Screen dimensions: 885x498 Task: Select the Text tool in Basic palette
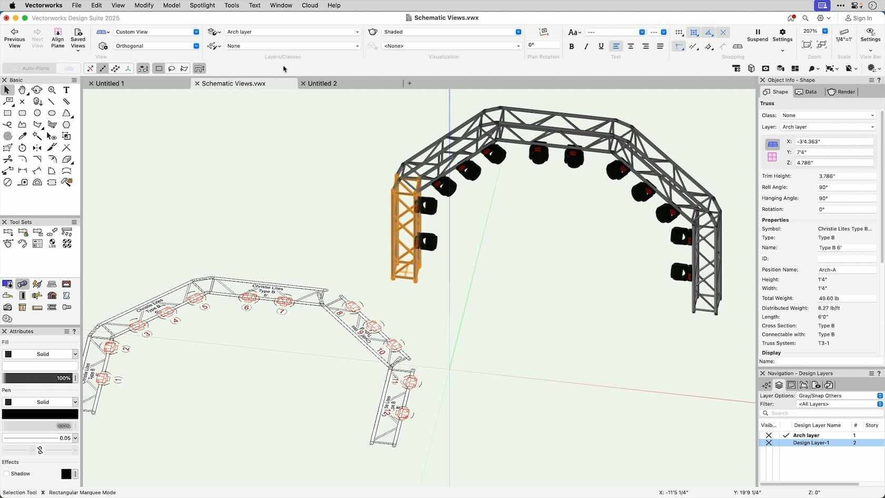[x=66, y=90]
